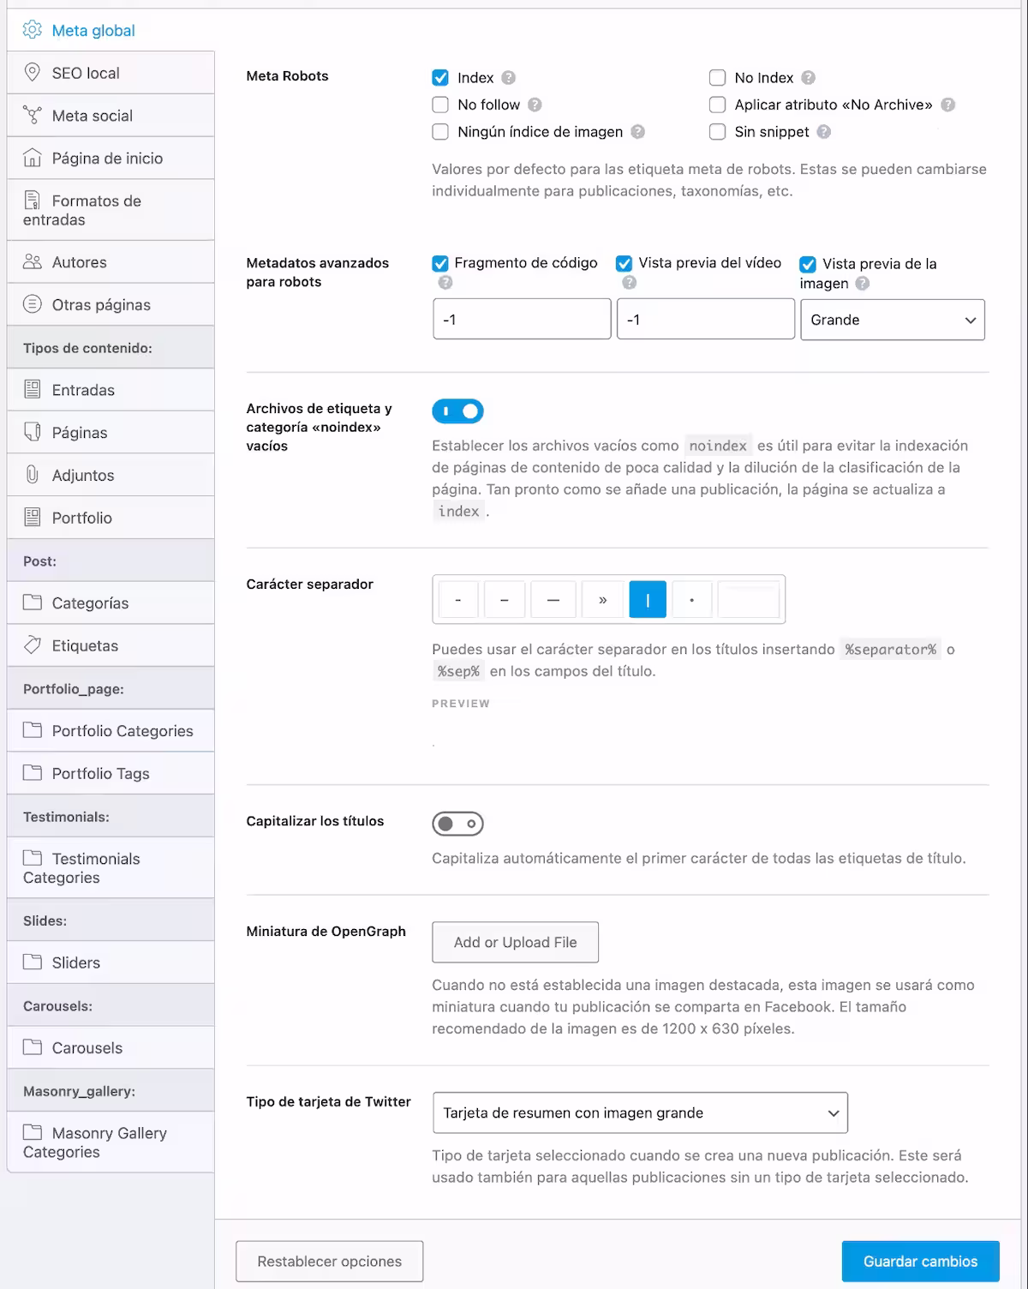
Task: Open the Tipo de tarjeta de Twitter dropdown
Action: 641,1112
